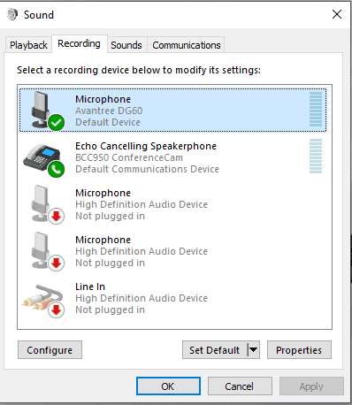Select the Echo Cancelling Speakerphone device name

(146, 146)
